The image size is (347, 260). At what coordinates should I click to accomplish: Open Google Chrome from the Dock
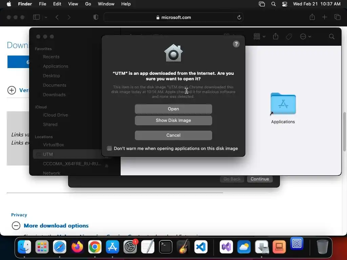point(95,247)
